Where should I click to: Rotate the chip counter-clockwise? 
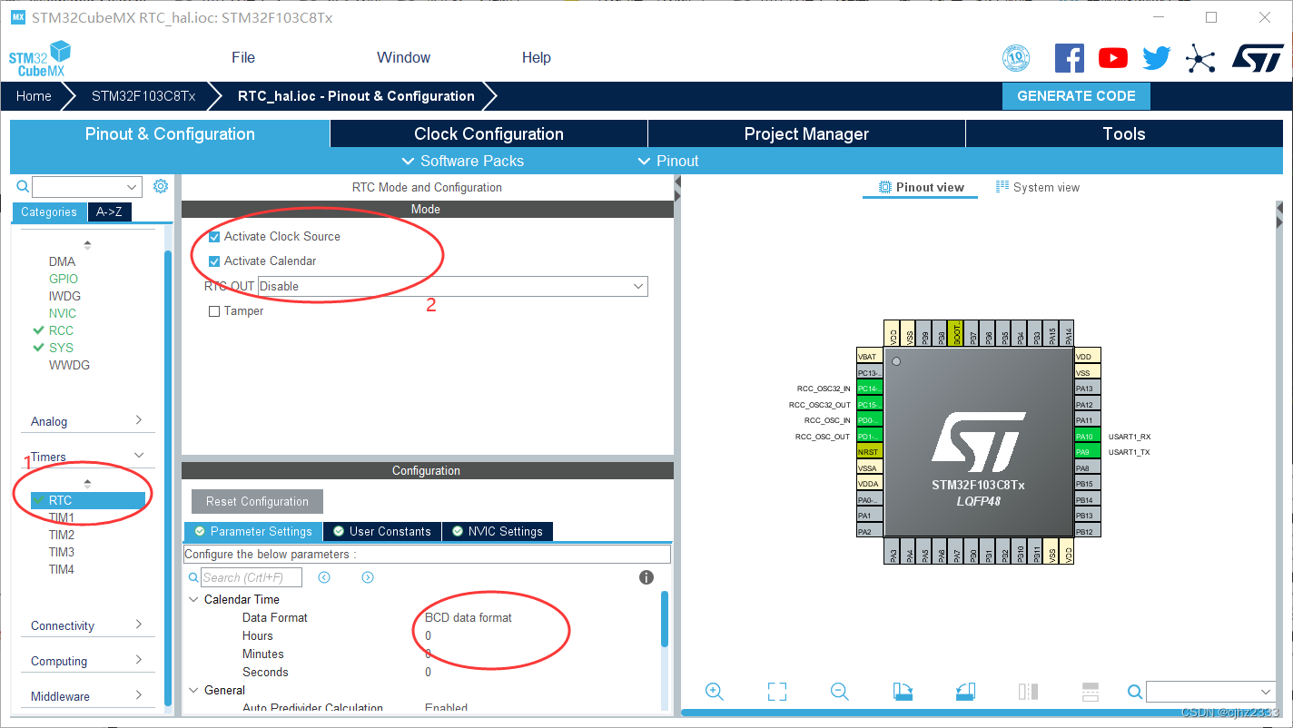click(x=965, y=692)
